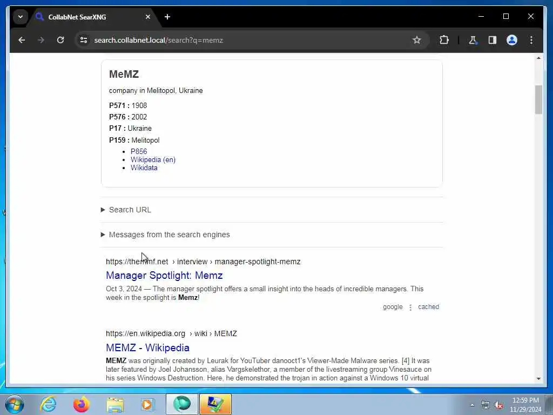553x415 pixels.
Task: Click the scrollbar down arrow
Action: point(538,378)
